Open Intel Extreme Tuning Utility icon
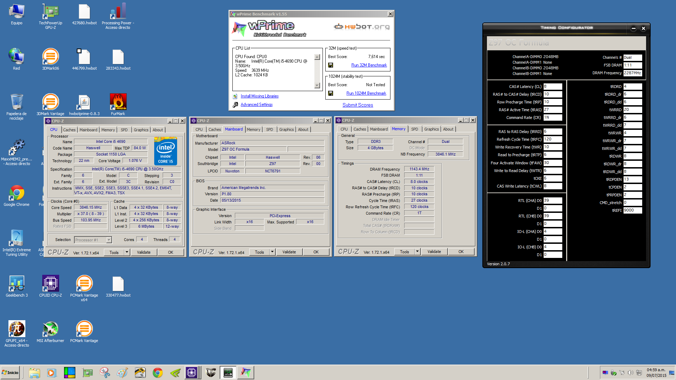Image resolution: width=676 pixels, height=380 pixels. (x=17, y=243)
